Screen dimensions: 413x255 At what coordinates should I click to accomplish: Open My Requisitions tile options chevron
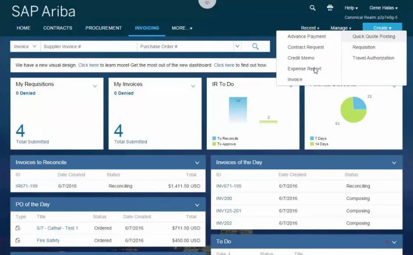click(x=95, y=86)
